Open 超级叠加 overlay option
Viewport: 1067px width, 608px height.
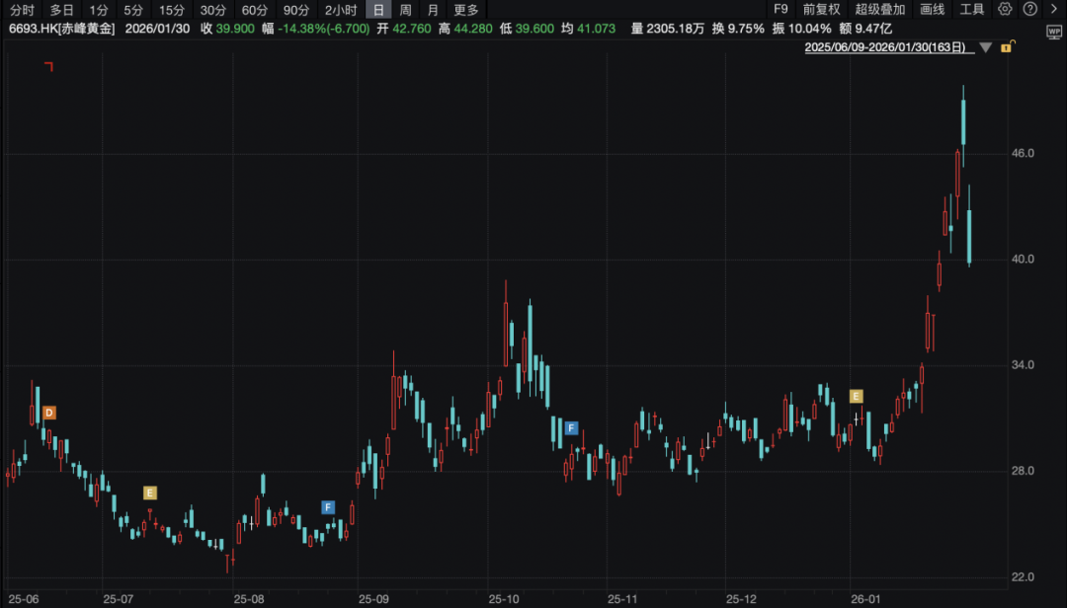880,10
